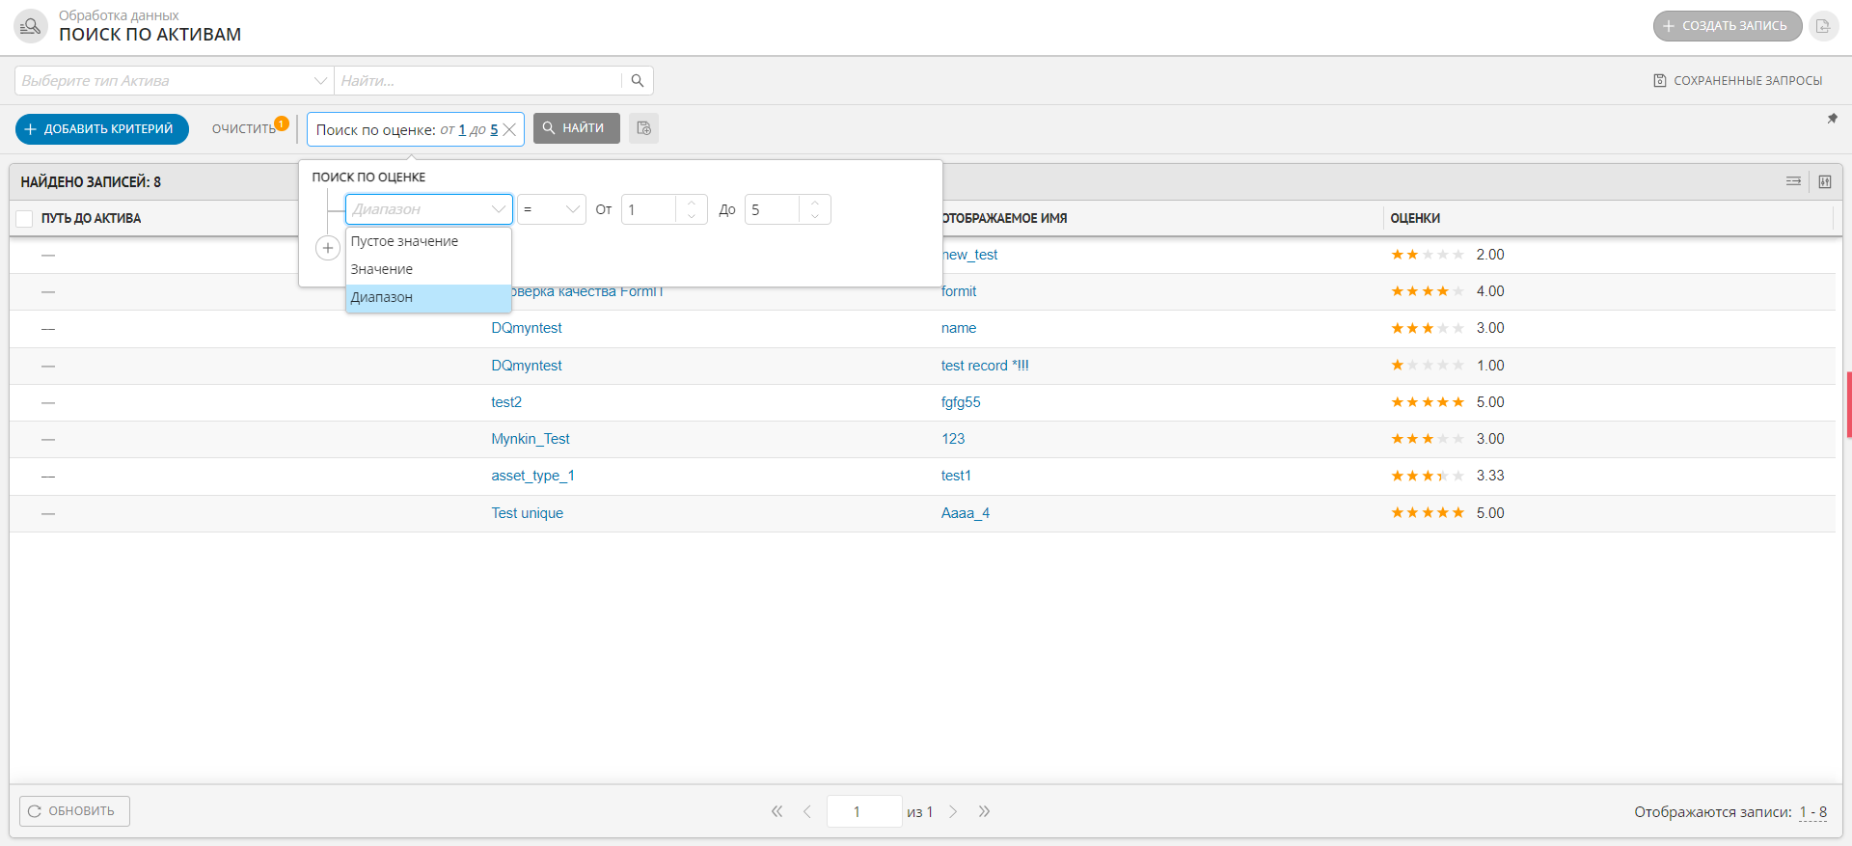The height and width of the screenshot is (846, 1852).
Task: Select Пустое значение option
Action: click(x=428, y=241)
